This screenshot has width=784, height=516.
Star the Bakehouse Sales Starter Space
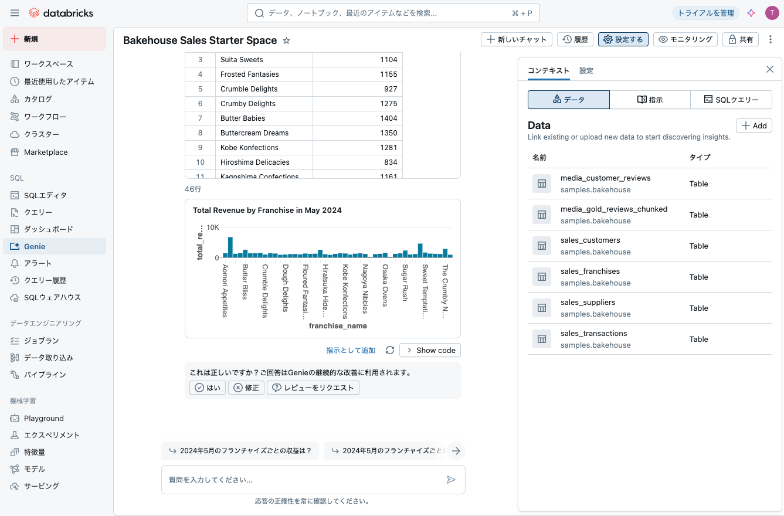point(286,40)
